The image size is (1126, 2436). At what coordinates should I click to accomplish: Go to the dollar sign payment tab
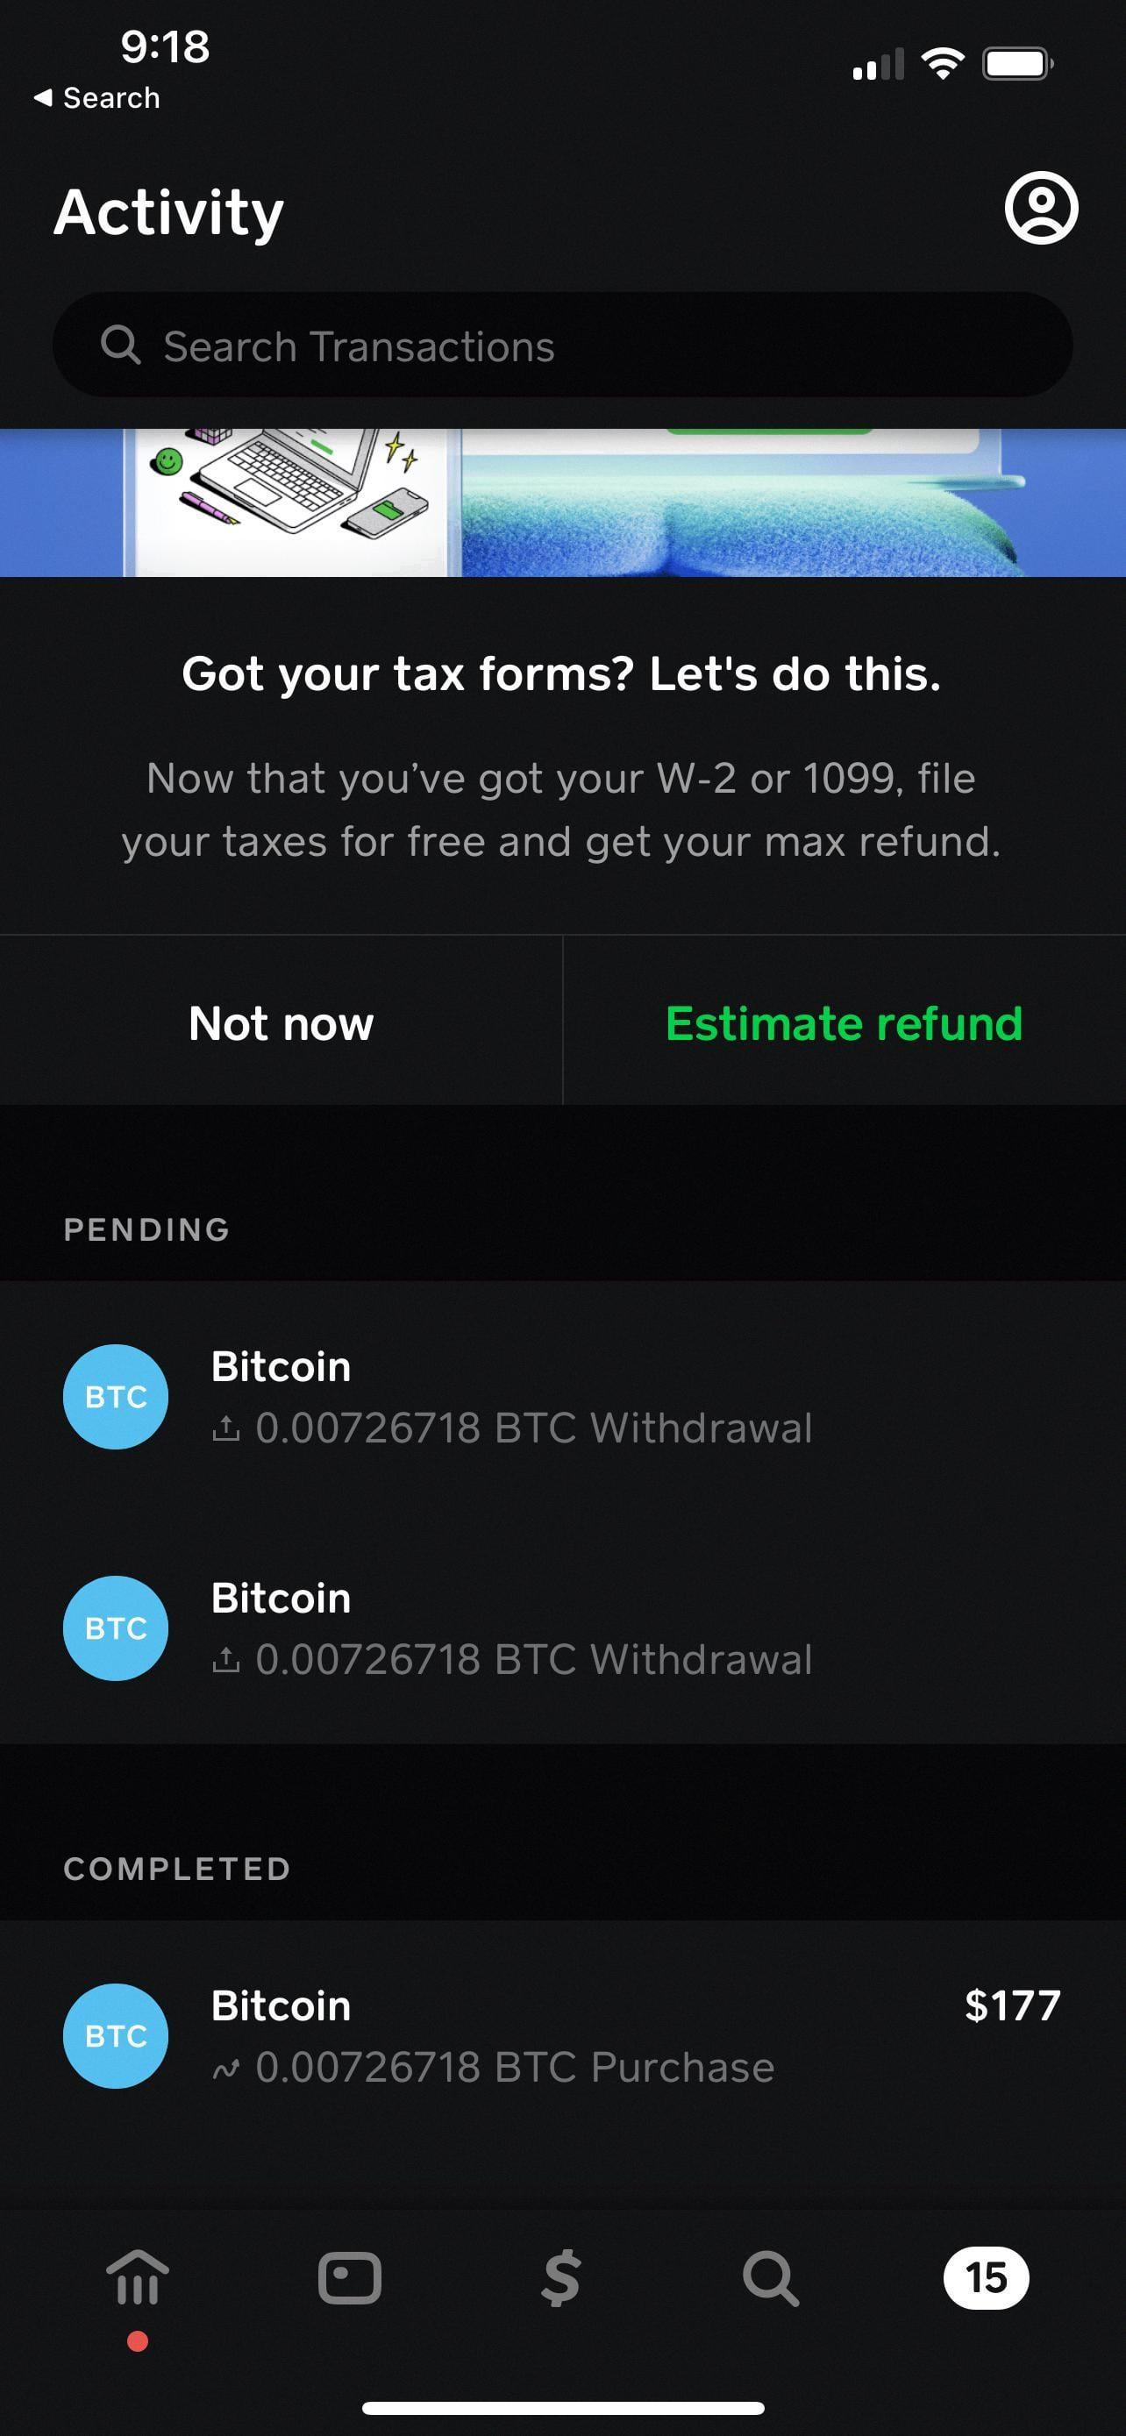pyautogui.click(x=561, y=2277)
